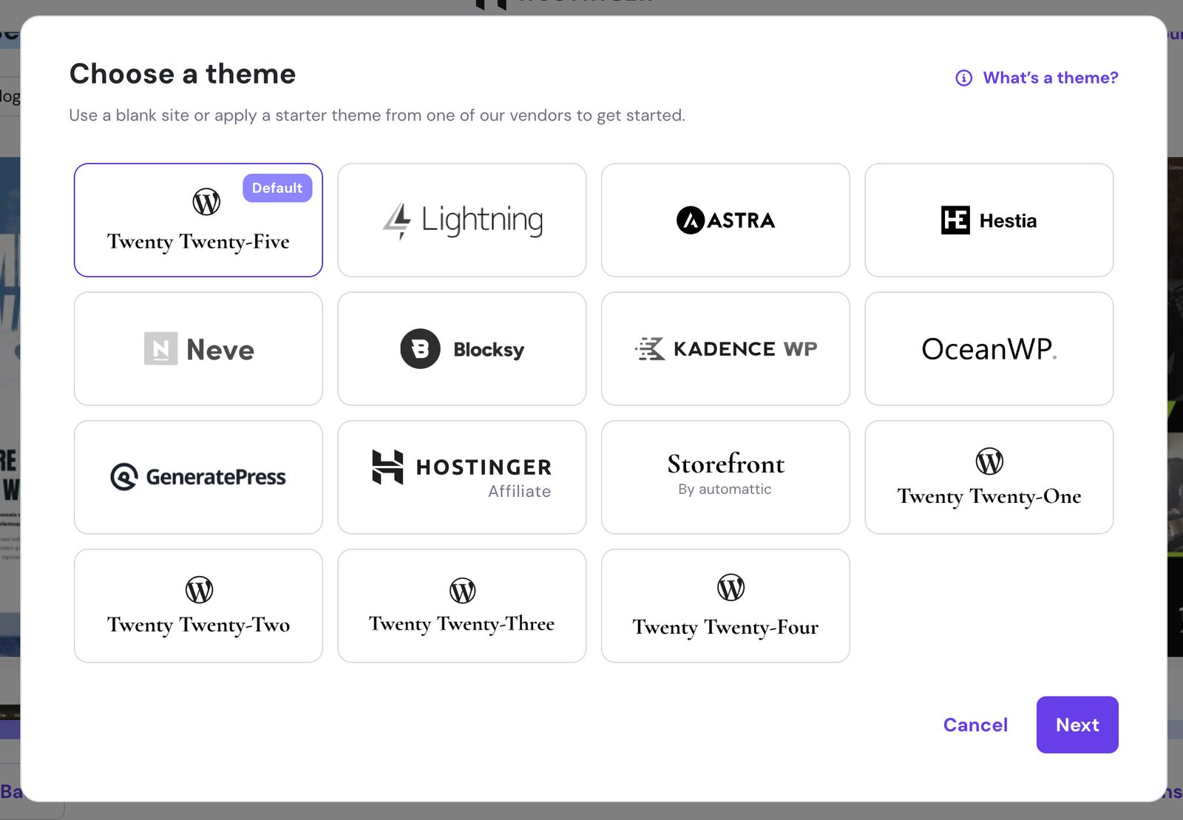Click the Hostinger Affiliate theme logo
The width and height of the screenshot is (1183, 820).
click(x=461, y=476)
